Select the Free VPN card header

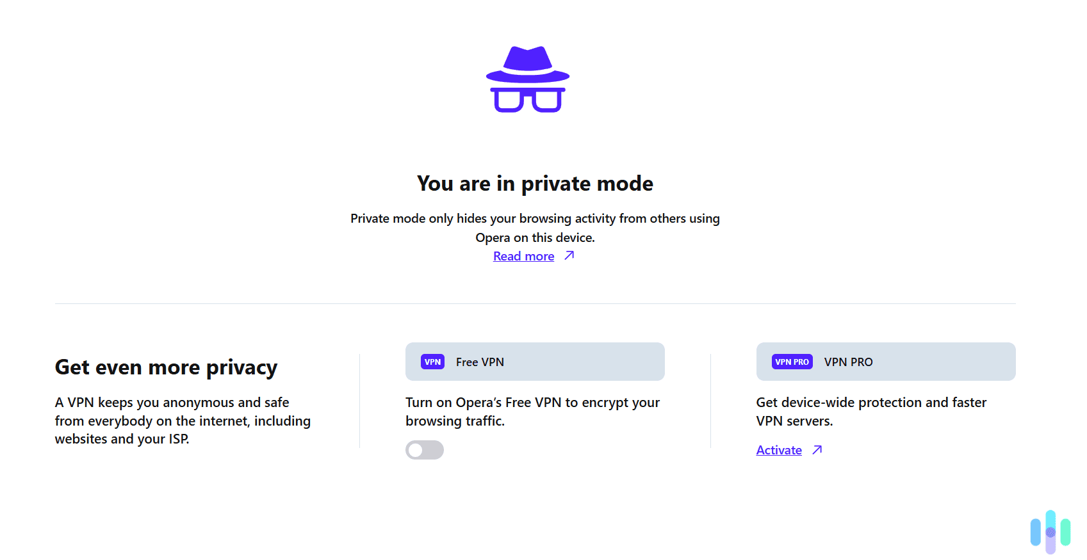click(x=535, y=362)
